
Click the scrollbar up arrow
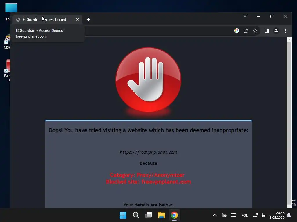[289, 40]
